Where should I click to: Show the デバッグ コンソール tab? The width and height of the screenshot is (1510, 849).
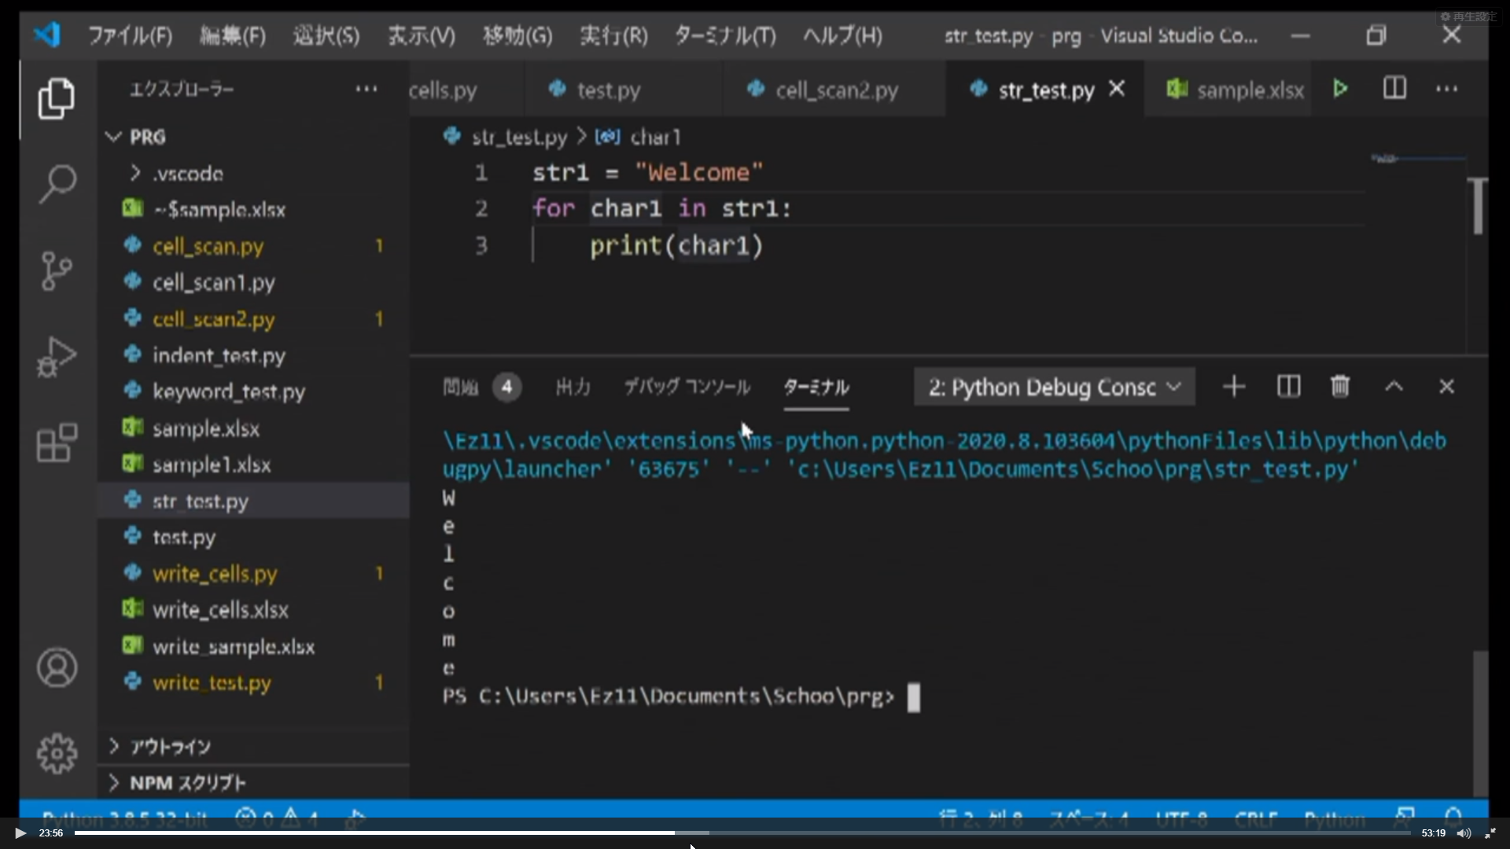pos(687,387)
